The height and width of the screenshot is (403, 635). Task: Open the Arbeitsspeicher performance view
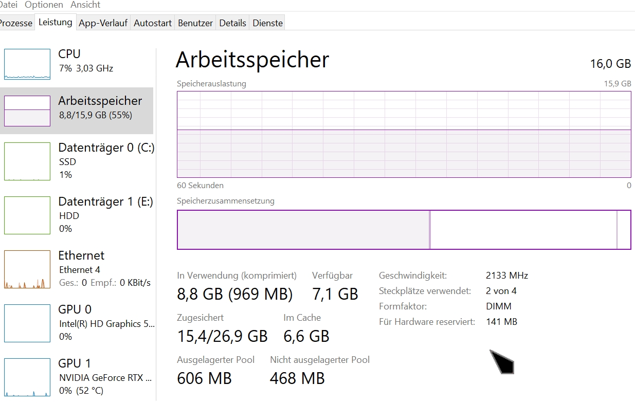click(77, 108)
